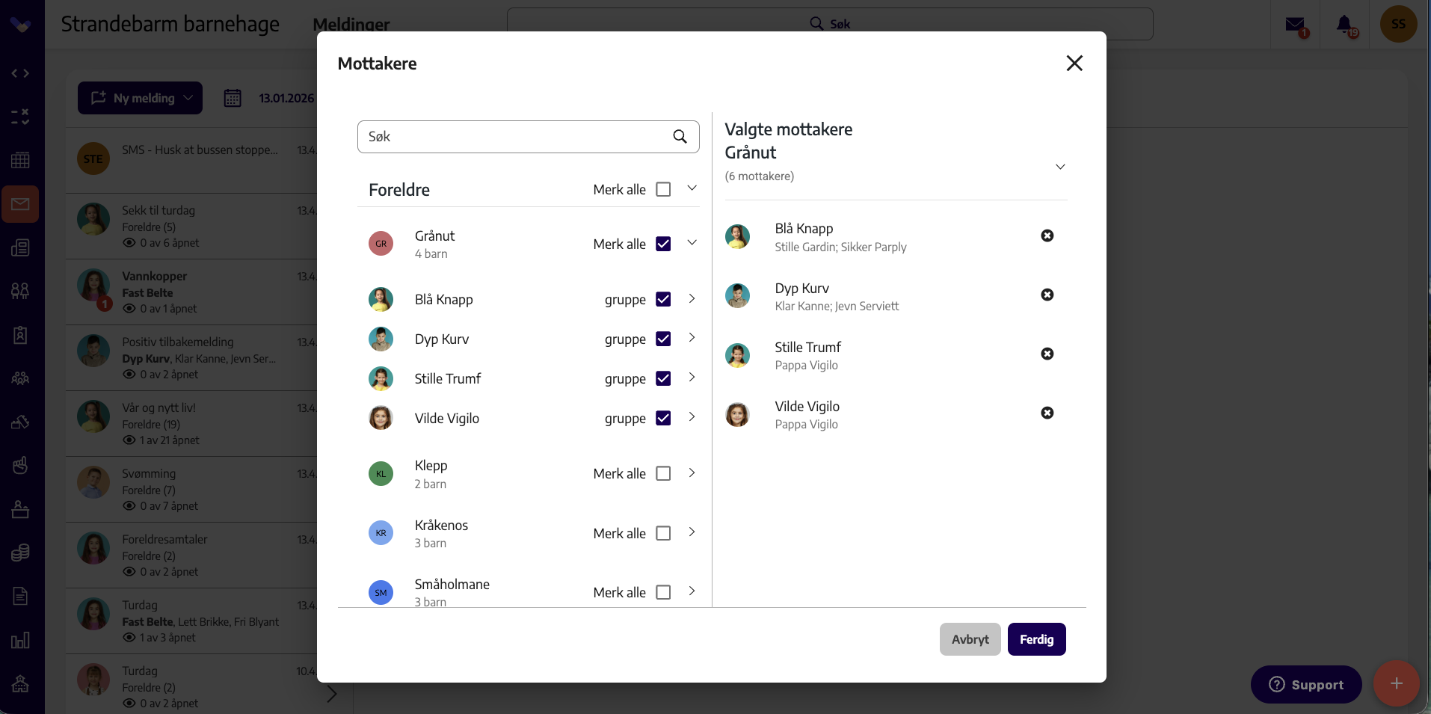This screenshot has width=1431, height=714.
Task: Click the search magnifier in Mottakere dialog
Action: pos(680,137)
